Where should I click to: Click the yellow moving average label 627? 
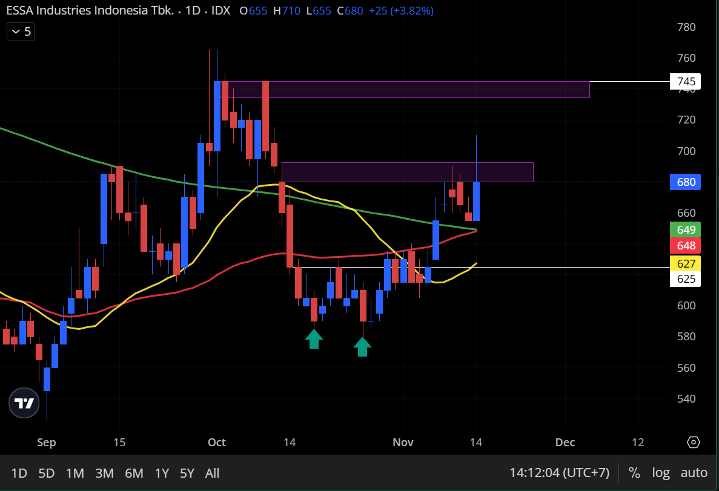[x=686, y=263]
